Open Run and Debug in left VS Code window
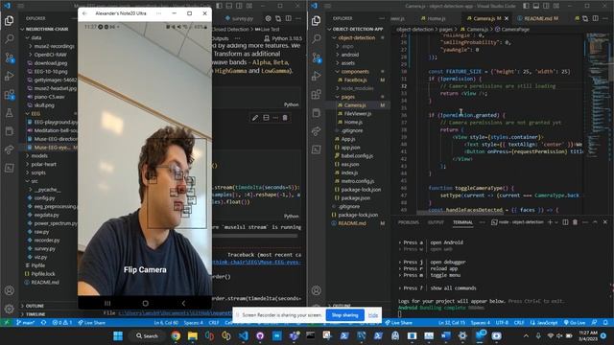614x345 pixels. [9, 76]
